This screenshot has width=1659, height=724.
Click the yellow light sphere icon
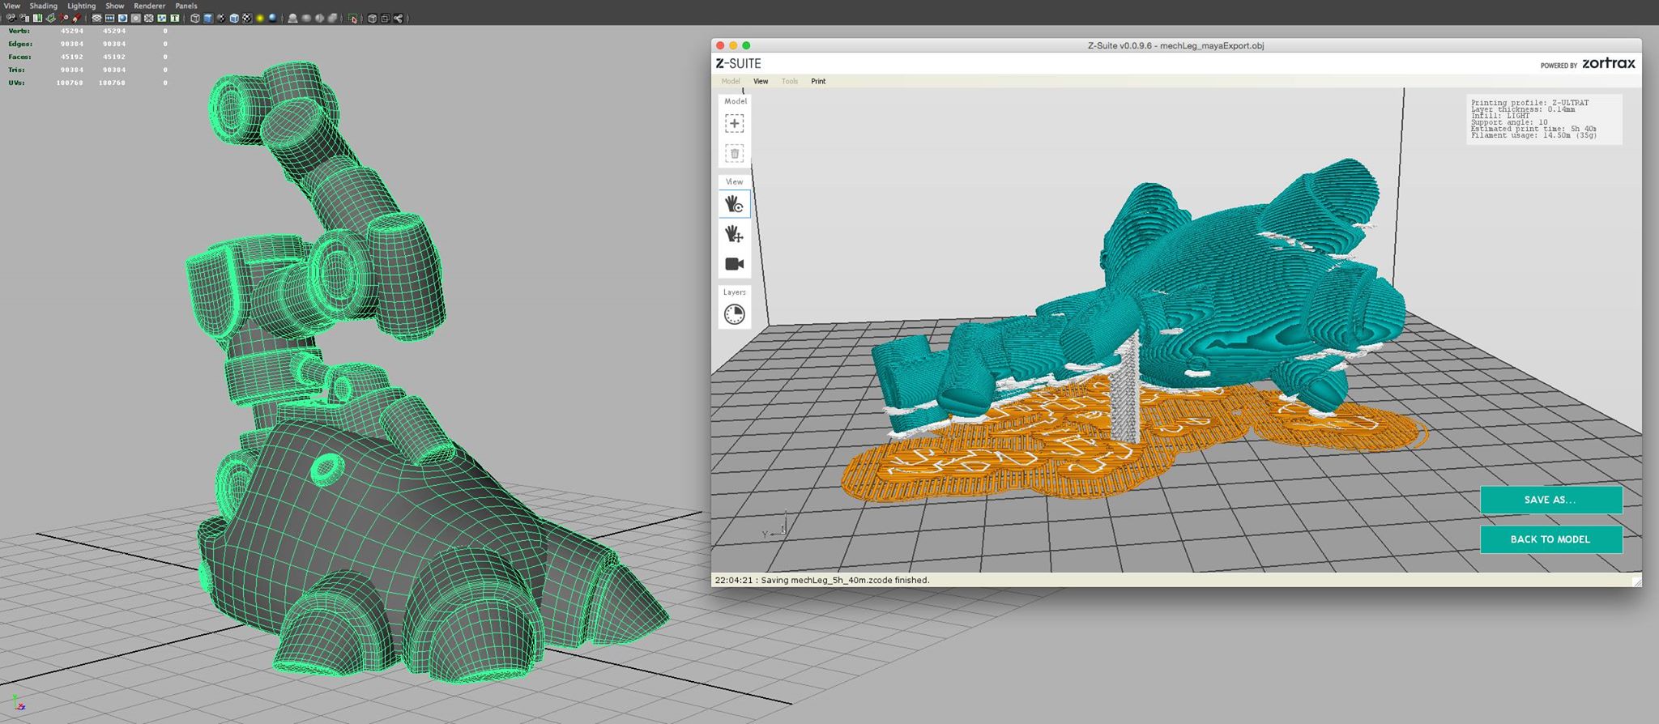click(x=259, y=18)
